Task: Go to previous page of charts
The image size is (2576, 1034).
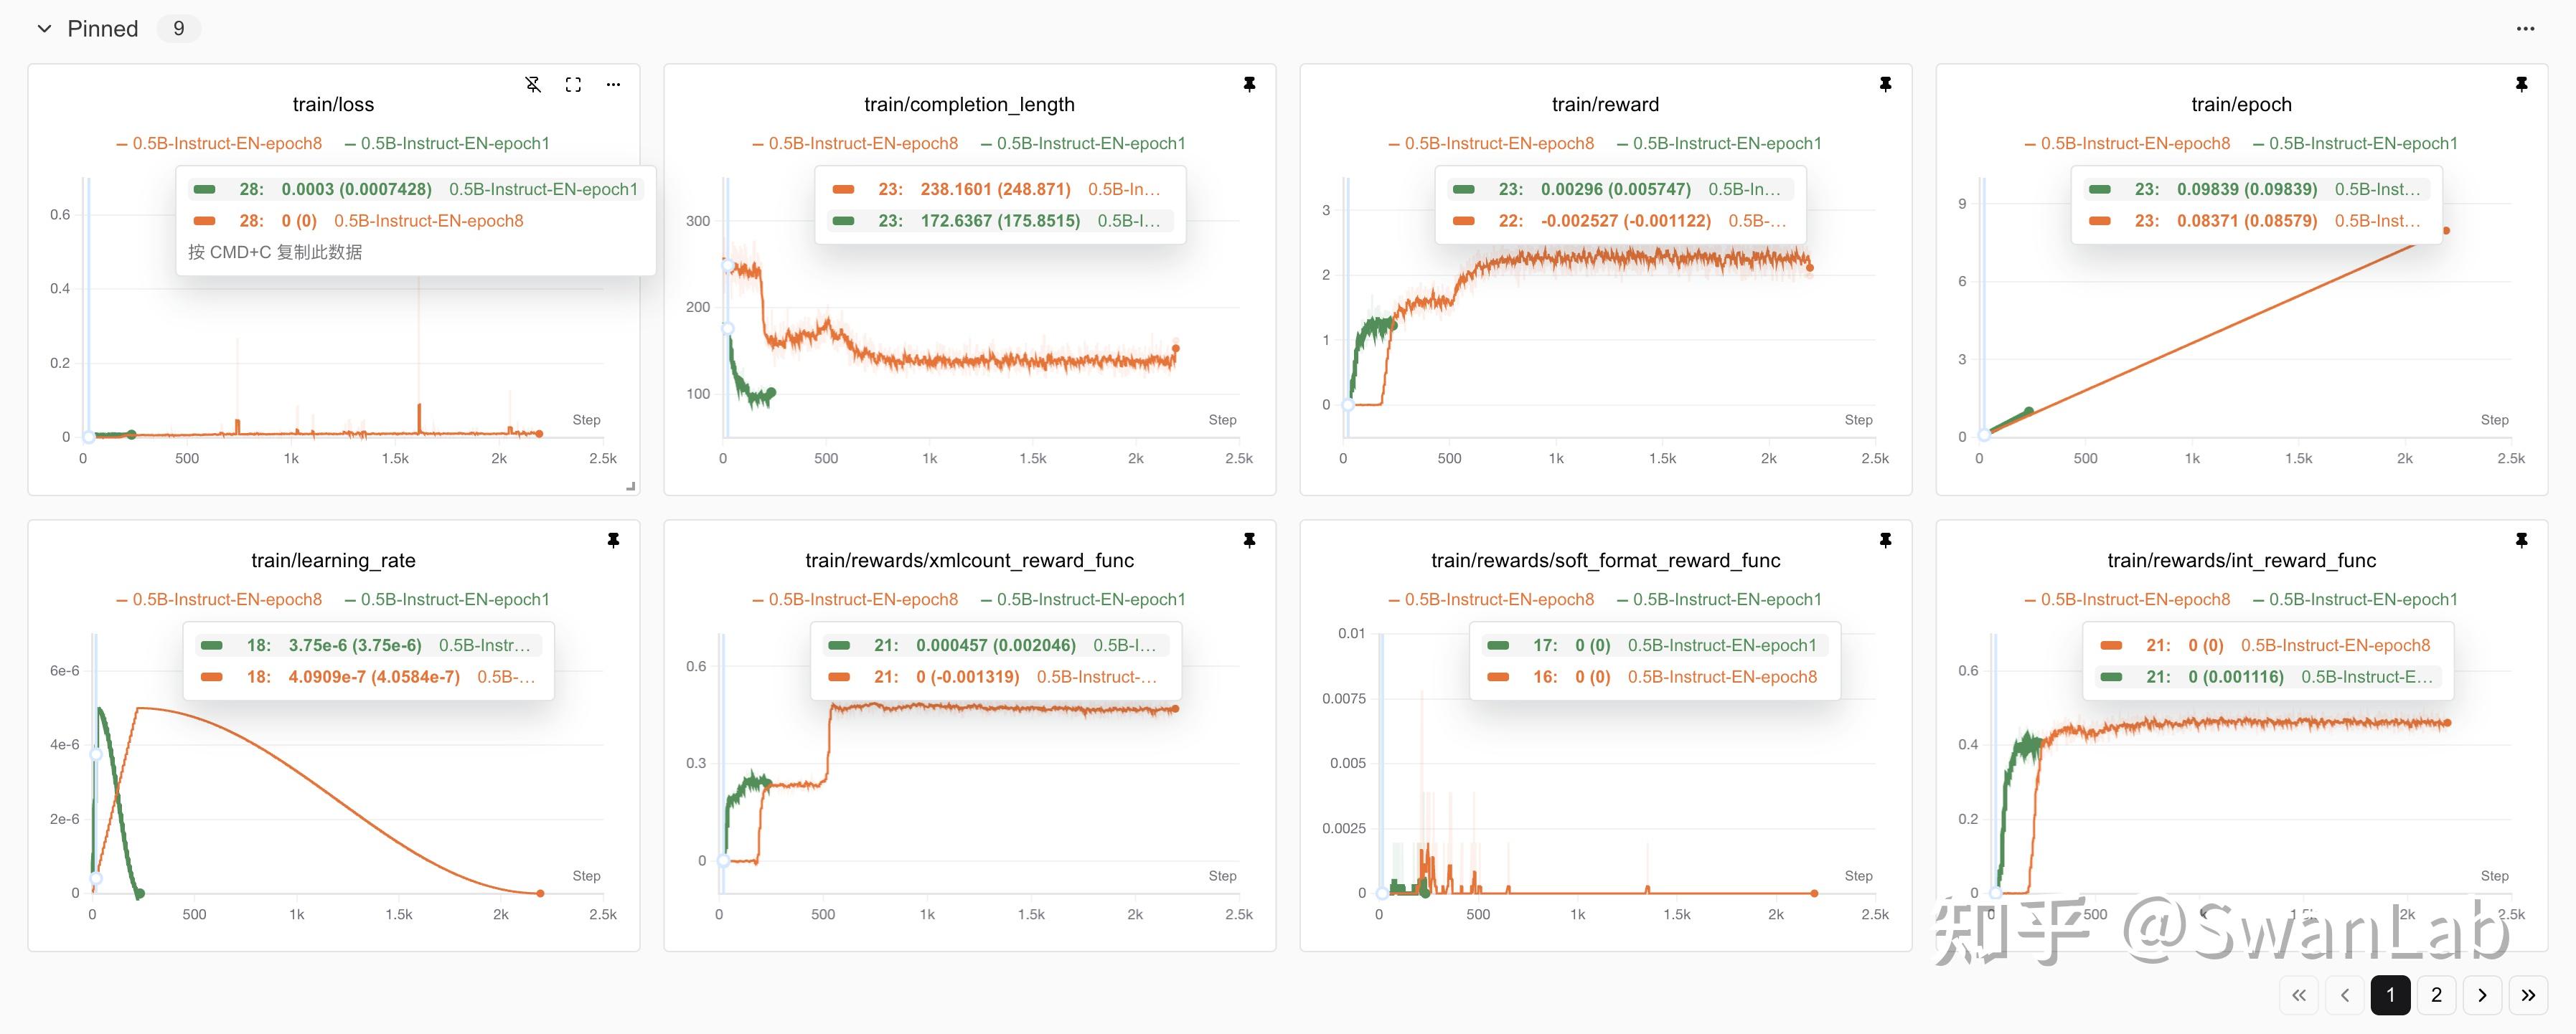Action: point(2345,995)
